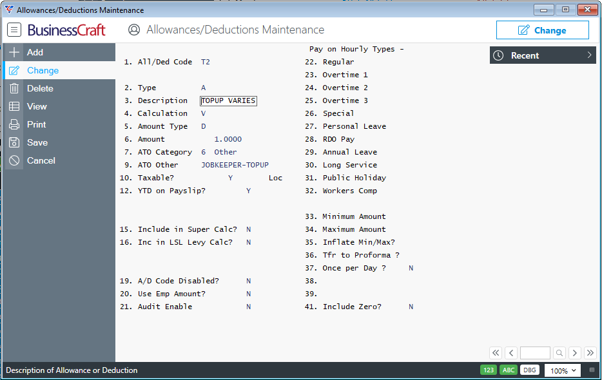Screen dimensions: 602x380
Task: Select the Change sidebar menu item
Action: (59, 70)
